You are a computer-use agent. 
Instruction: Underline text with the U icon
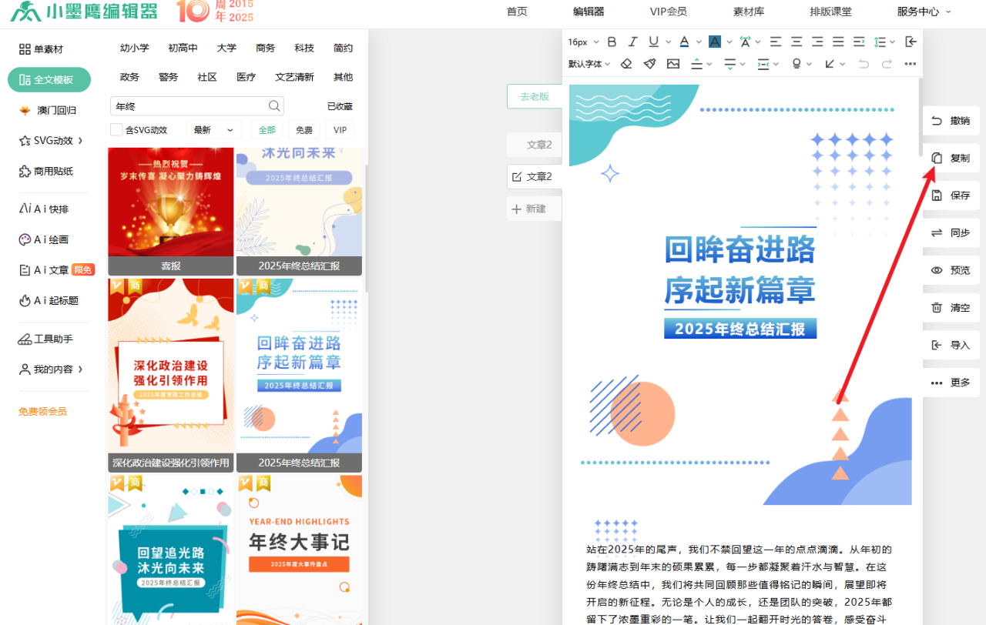pos(654,42)
